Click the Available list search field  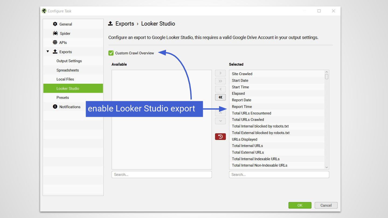162,174
